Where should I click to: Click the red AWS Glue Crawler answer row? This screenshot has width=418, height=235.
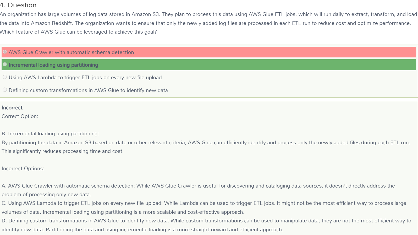(x=208, y=52)
